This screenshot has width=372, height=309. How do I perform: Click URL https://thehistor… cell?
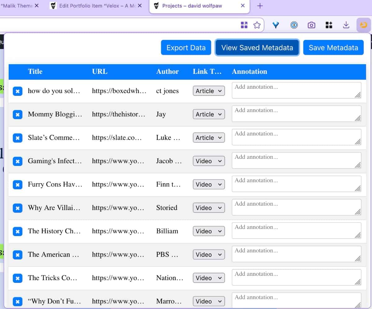(x=118, y=114)
